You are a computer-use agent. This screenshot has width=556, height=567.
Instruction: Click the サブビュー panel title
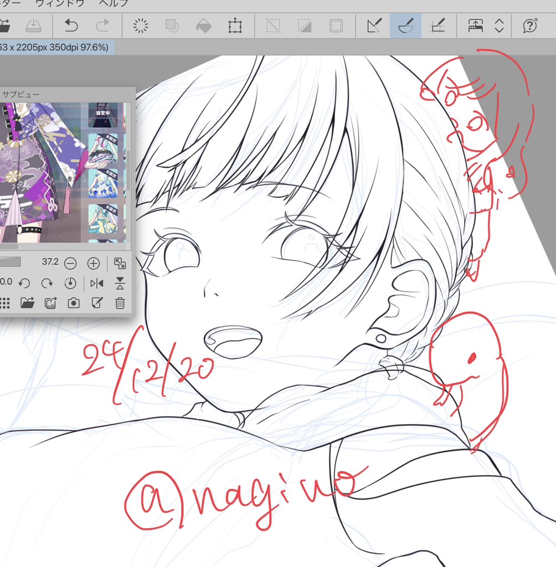point(20,94)
